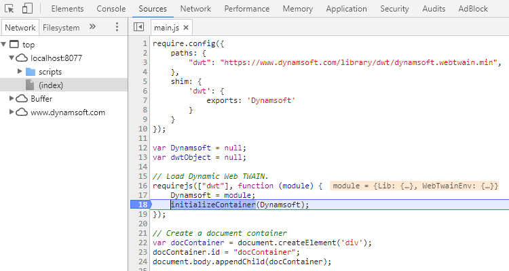Open the Filesystem navigator tab

click(x=61, y=28)
